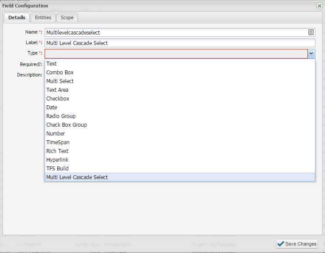Image resolution: width=325 pixels, height=253 pixels.
Task: Switch to the Entities tab
Action: click(x=43, y=17)
